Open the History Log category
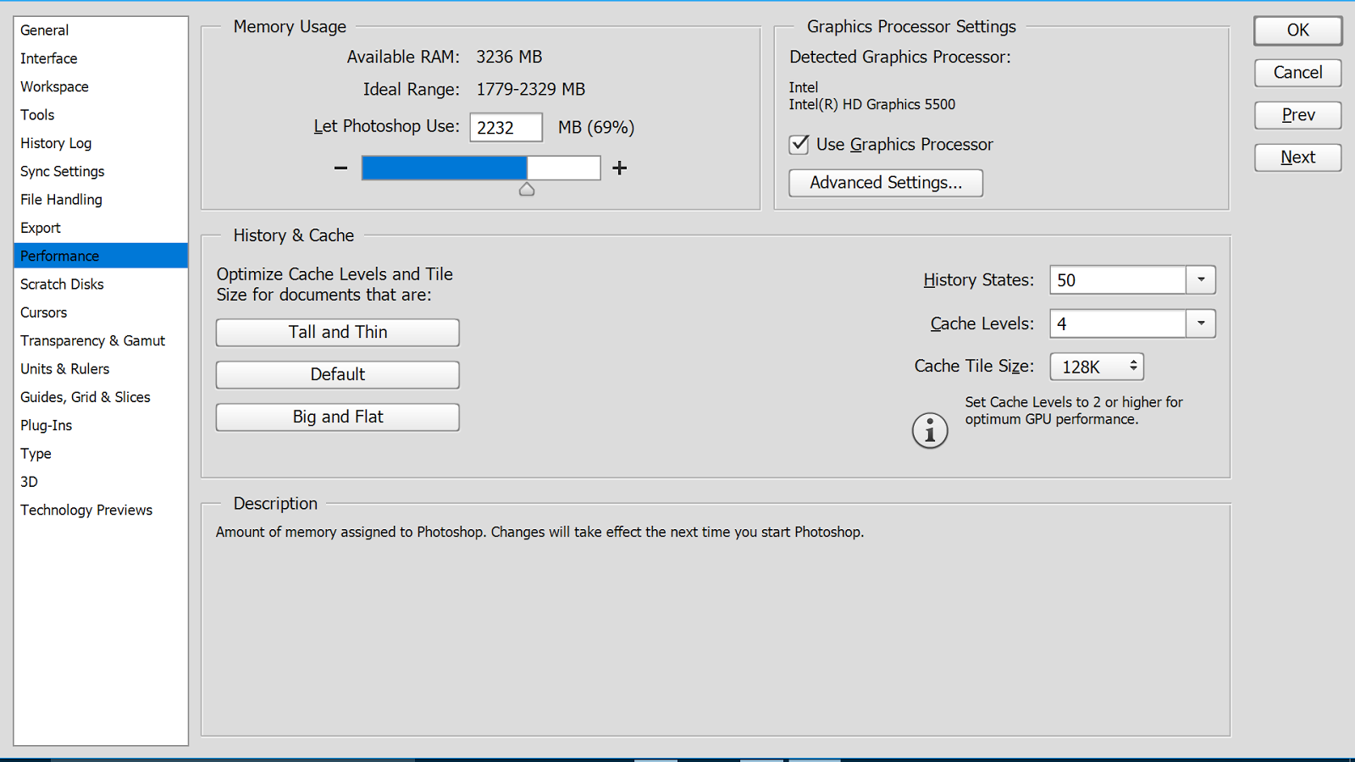1355x762 pixels. coord(101,143)
